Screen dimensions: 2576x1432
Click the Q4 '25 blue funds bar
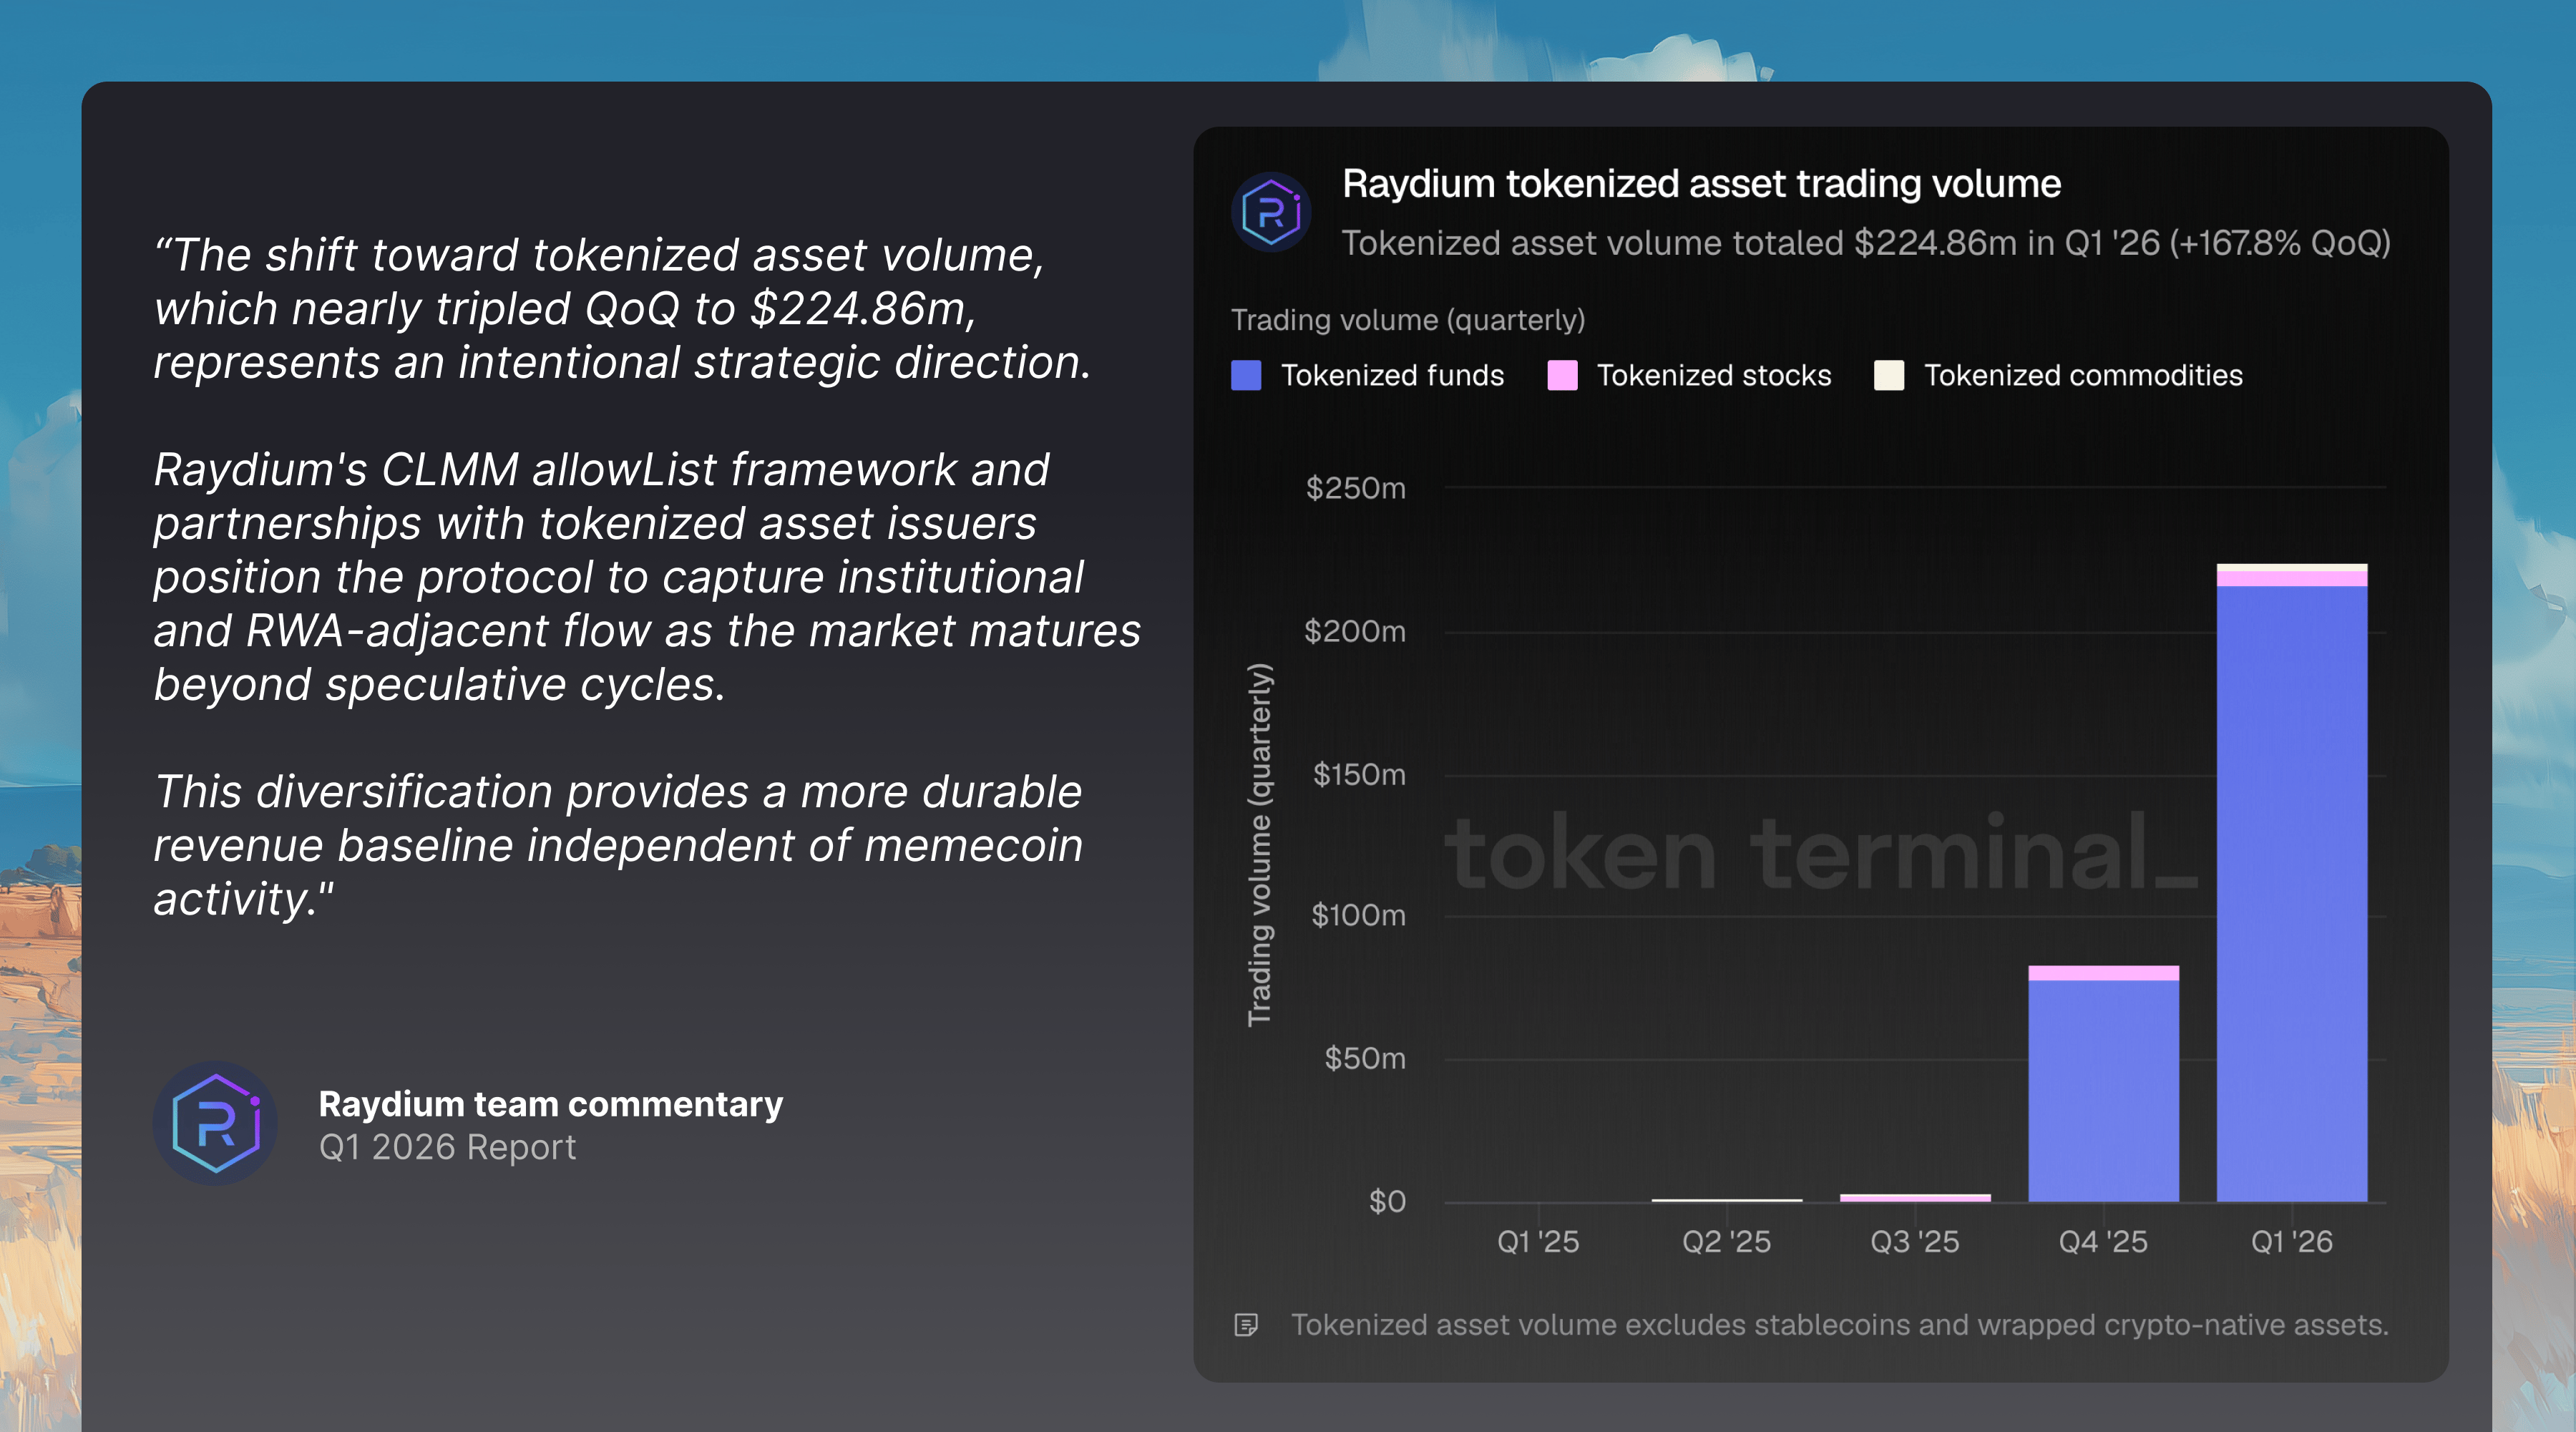(2103, 1090)
